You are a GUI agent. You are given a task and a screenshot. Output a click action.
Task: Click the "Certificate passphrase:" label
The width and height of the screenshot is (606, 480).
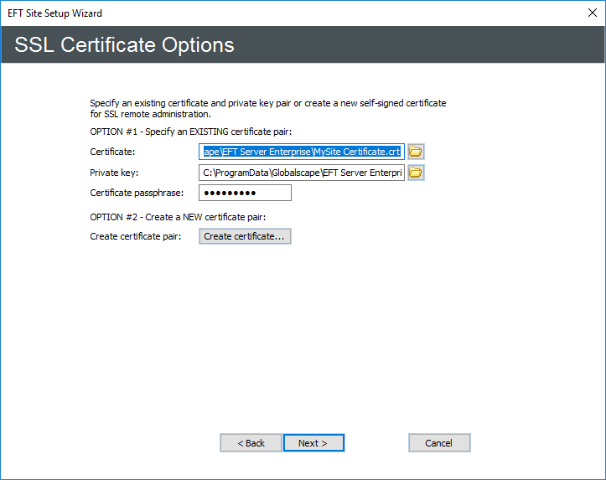[135, 193]
